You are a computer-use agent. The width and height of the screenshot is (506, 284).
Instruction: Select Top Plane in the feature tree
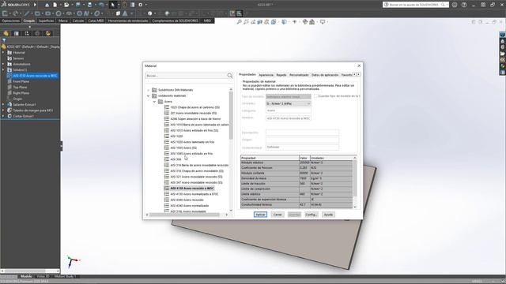pyautogui.click(x=20, y=88)
